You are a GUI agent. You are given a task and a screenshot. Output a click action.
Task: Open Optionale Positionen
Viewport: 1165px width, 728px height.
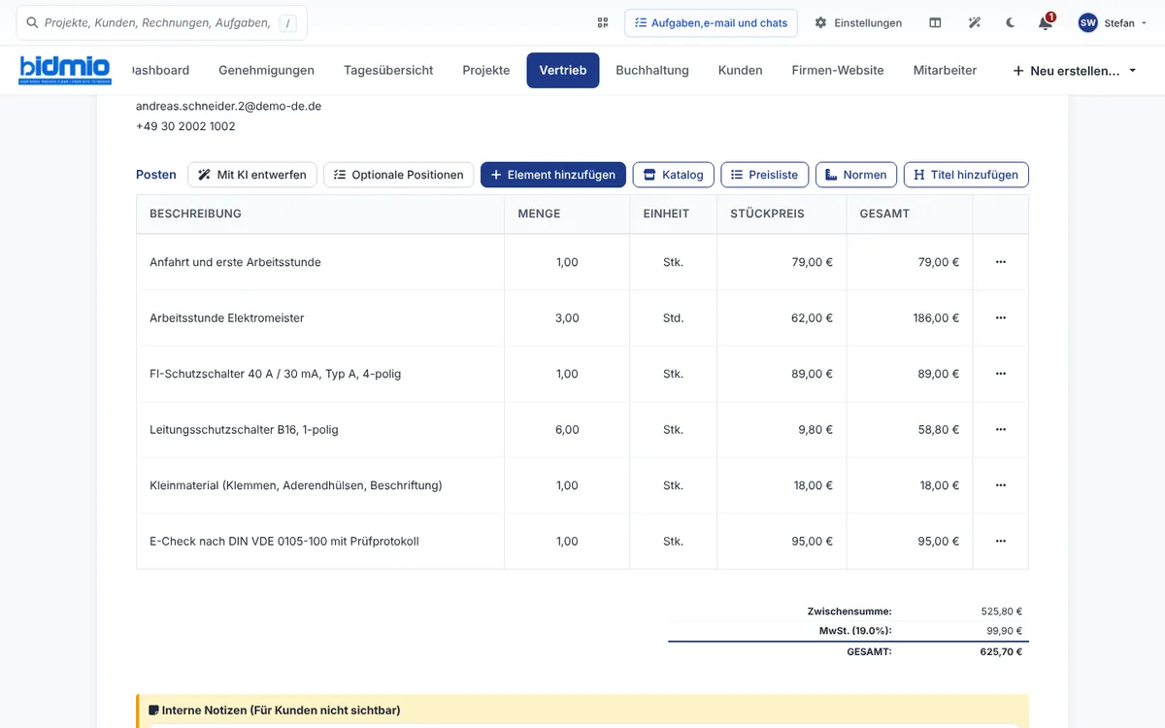click(399, 175)
